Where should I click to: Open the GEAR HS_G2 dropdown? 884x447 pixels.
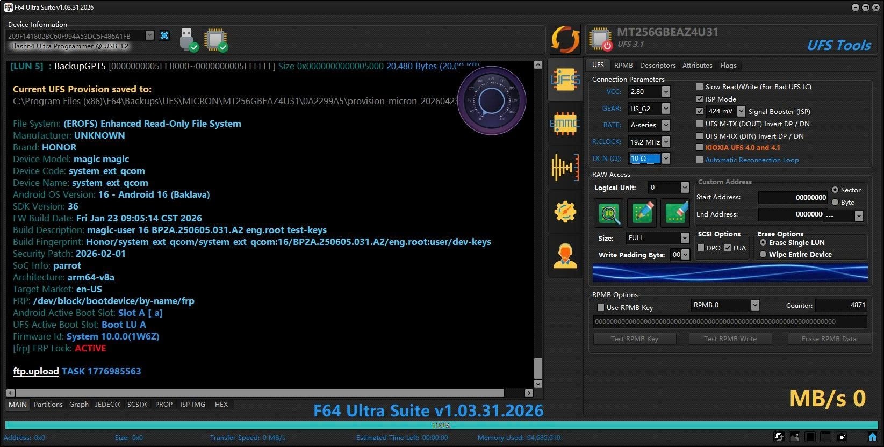(666, 109)
